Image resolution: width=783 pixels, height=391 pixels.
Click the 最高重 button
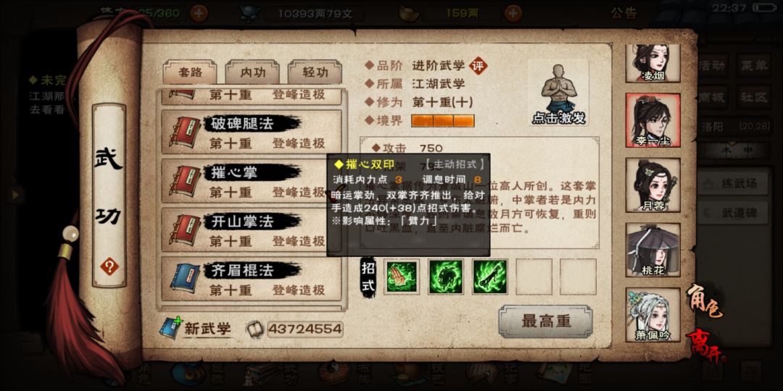tap(546, 321)
